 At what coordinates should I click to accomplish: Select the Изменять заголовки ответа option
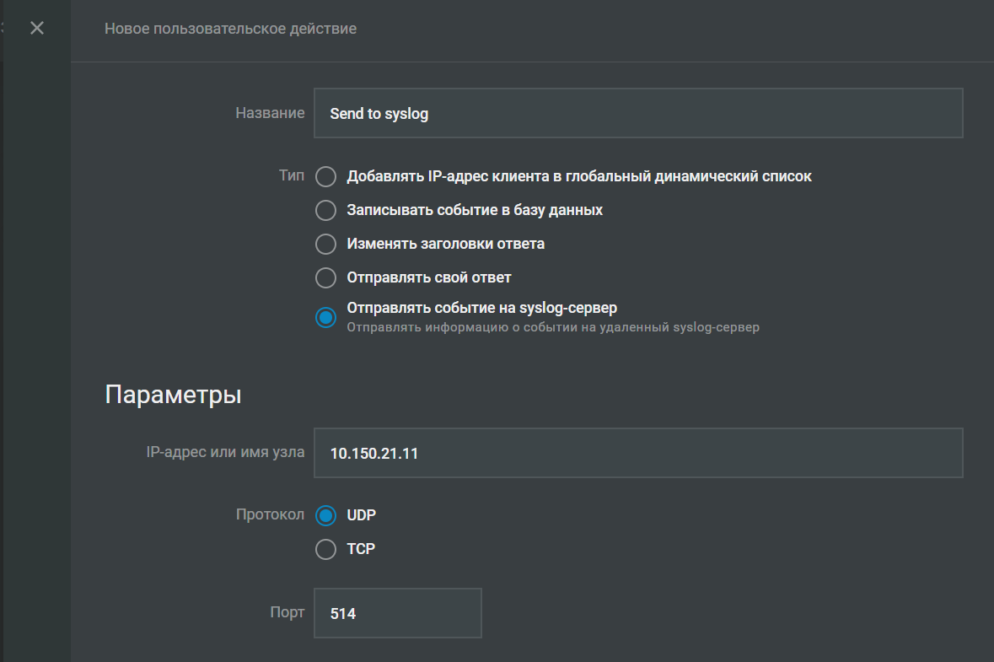pyautogui.click(x=325, y=244)
